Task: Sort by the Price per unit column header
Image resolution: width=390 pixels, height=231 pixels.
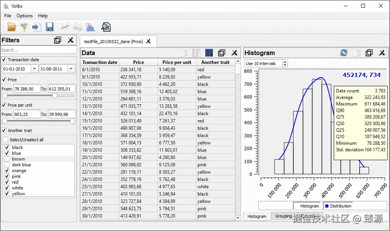Action: pos(177,62)
